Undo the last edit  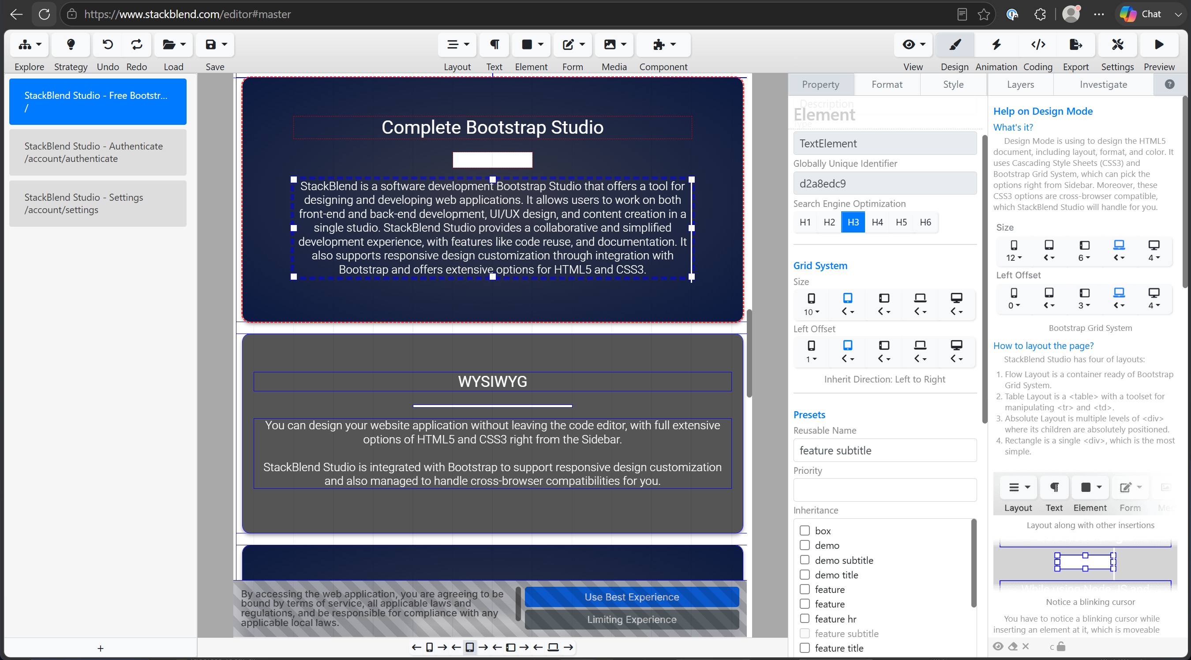tap(108, 45)
